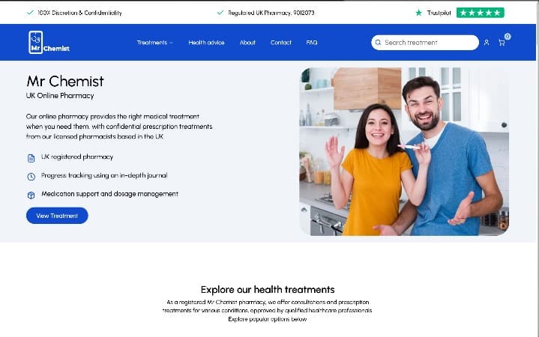Open the Contact page
This screenshot has width=539, height=337.
pyautogui.click(x=281, y=43)
